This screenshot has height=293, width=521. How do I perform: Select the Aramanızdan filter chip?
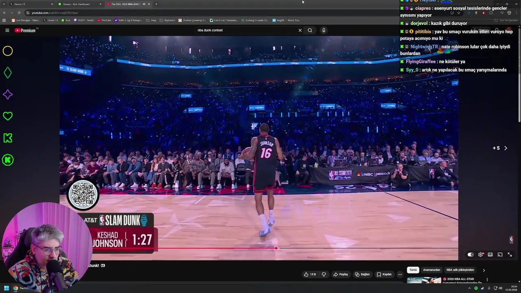click(x=431, y=270)
